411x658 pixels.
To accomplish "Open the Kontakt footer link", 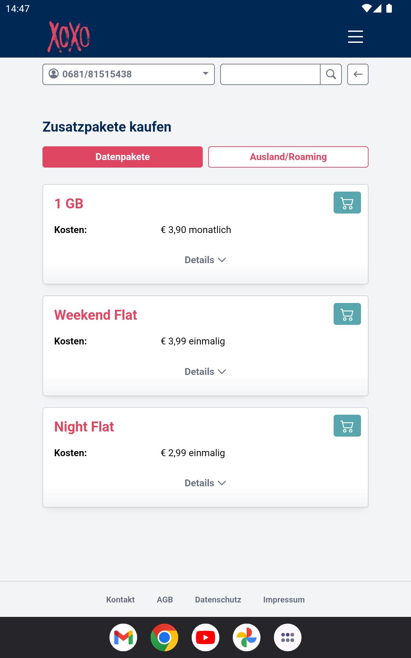I will [x=120, y=600].
